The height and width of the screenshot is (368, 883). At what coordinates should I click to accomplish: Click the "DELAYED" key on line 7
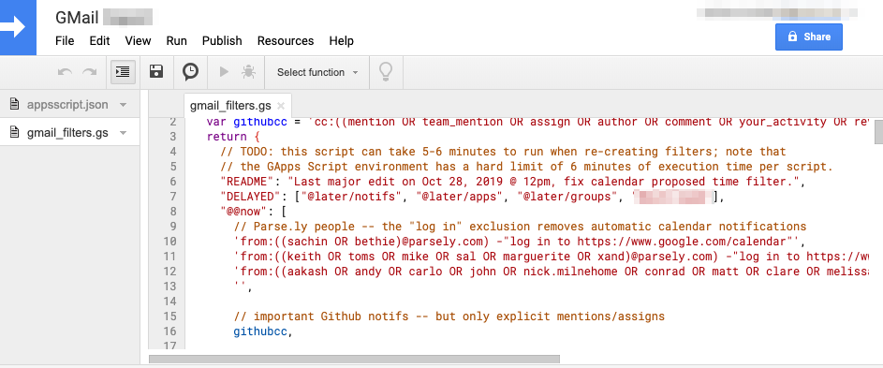(251, 197)
